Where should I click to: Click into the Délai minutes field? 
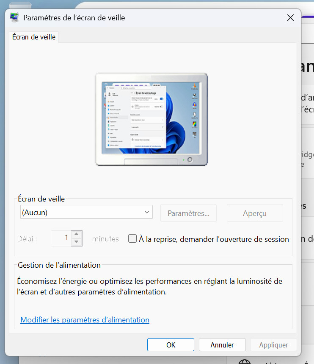click(x=61, y=238)
